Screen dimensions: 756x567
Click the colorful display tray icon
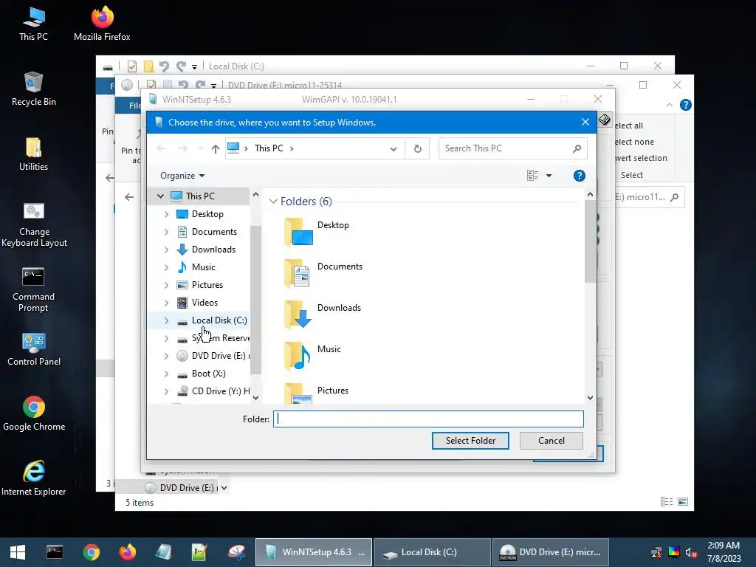(674, 552)
